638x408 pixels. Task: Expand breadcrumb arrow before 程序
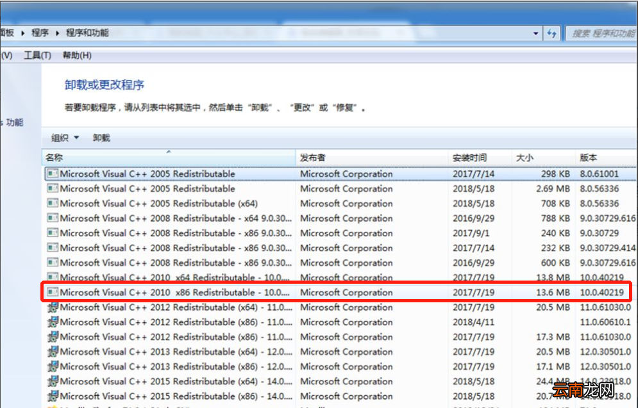point(23,33)
